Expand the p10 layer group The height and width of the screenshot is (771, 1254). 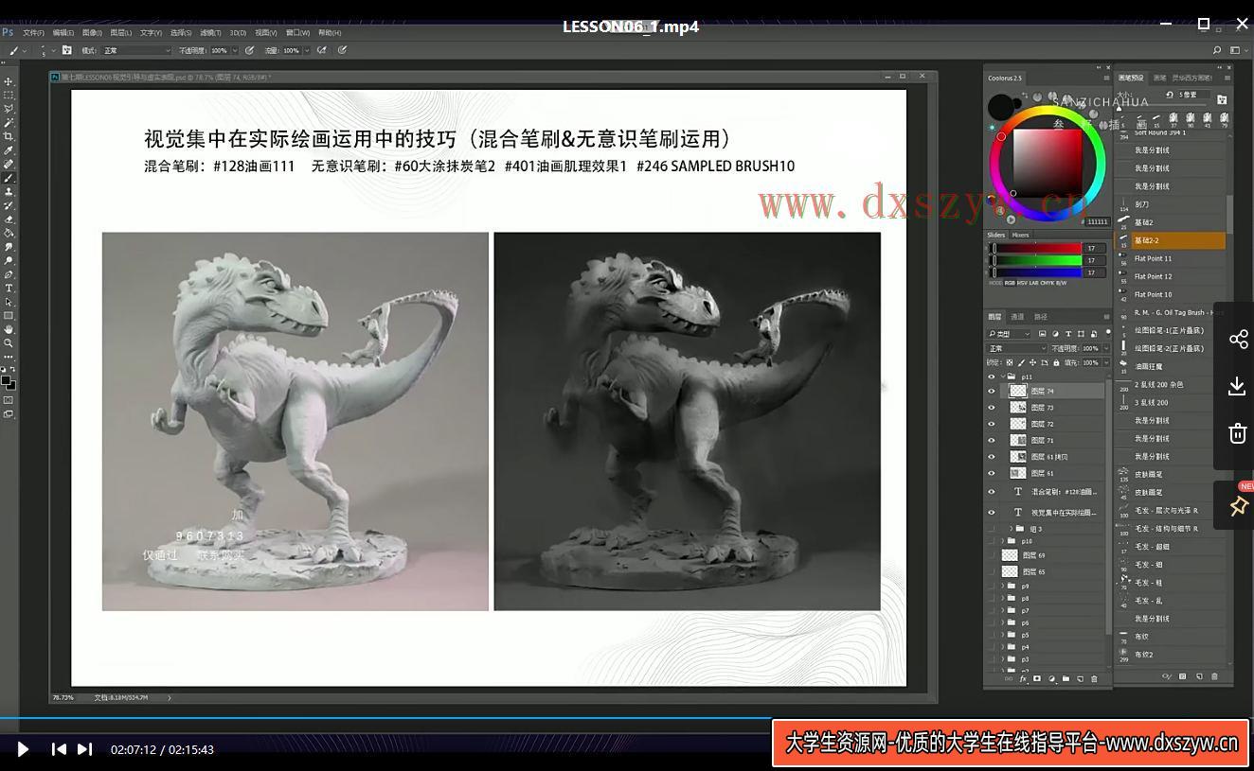pyautogui.click(x=1003, y=541)
